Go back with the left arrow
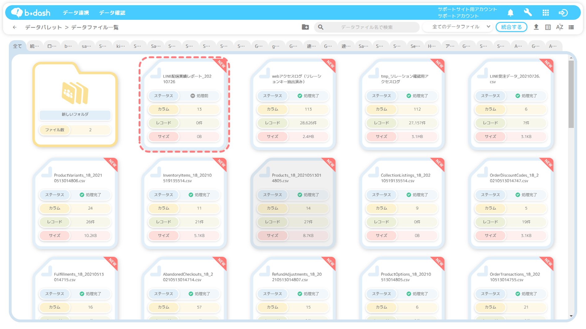Viewport: 586px width, 329px height. [15, 27]
